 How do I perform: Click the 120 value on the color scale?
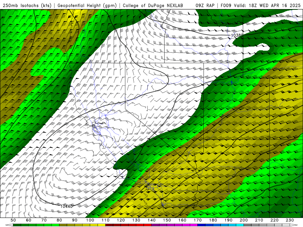coord(121,220)
